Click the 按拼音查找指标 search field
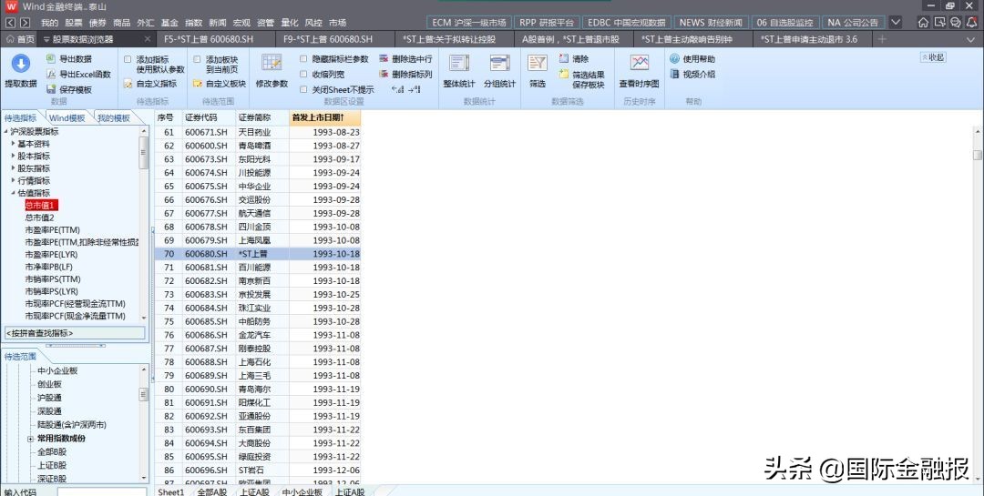Screen dimensions: 984x496 (75, 333)
